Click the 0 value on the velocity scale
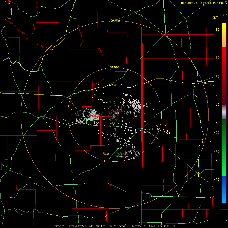Screen dimensions: 228x228 [219, 114]
